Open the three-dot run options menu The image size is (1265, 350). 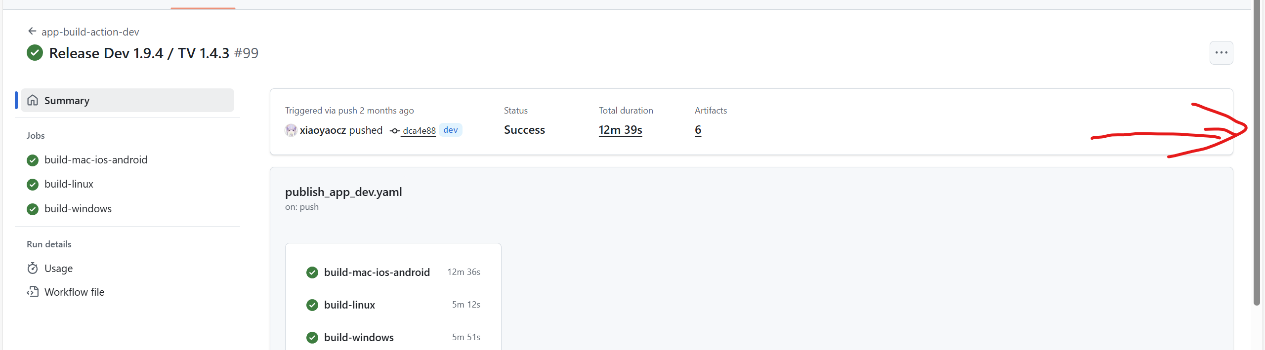click(x=1221, y=53)
